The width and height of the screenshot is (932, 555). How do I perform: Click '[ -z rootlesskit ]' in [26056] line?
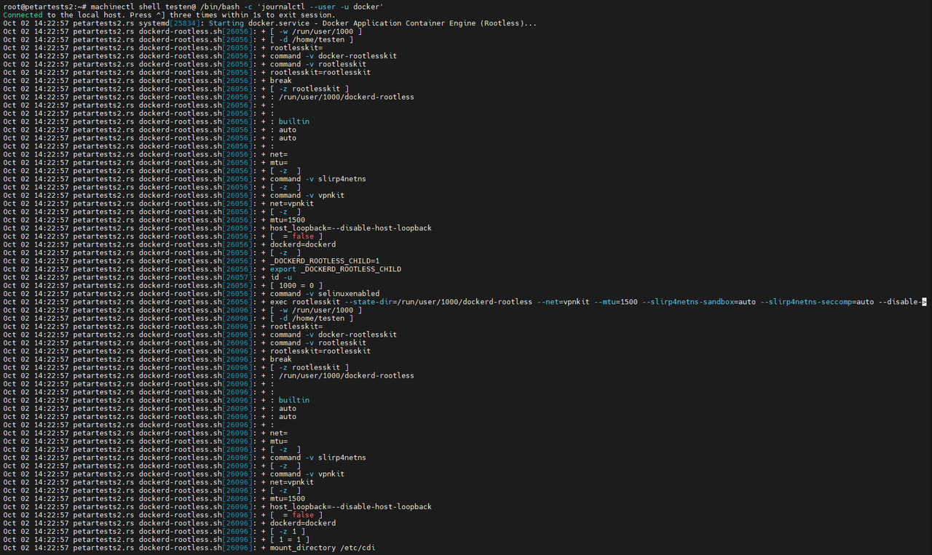tap(309, 89)
